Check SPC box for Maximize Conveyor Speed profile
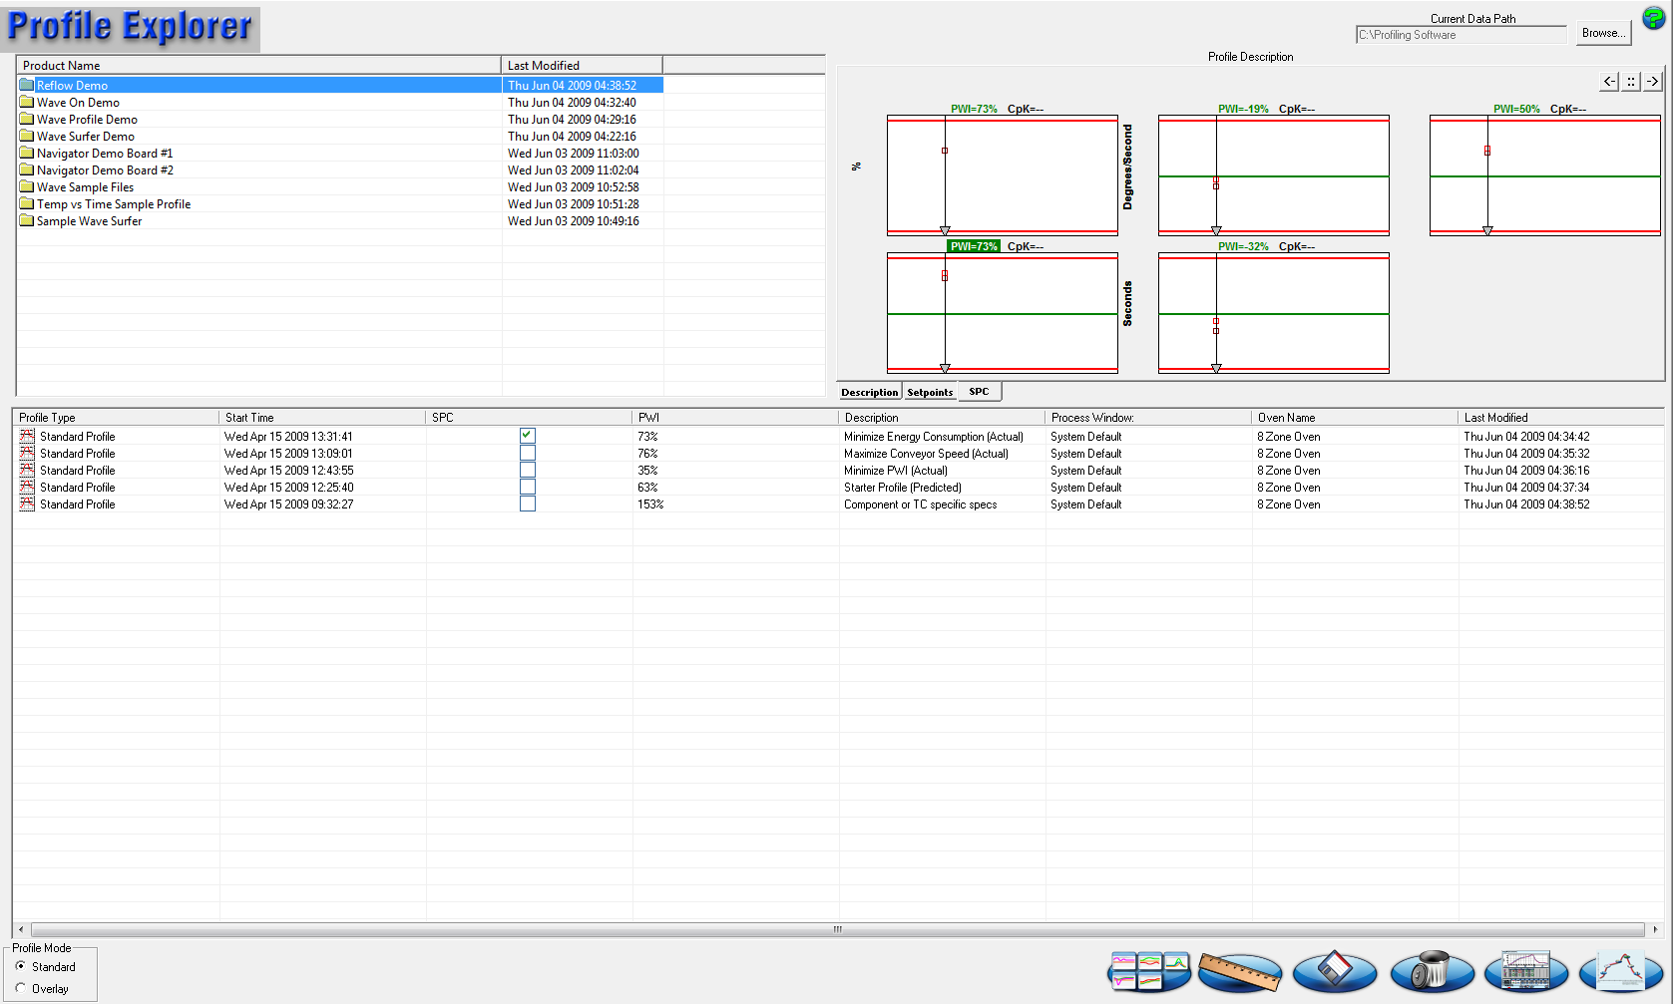Viewport: 1673px width, 1004px height. click(528, 453)
